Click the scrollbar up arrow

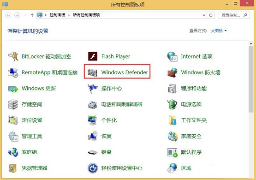[251, 43]
